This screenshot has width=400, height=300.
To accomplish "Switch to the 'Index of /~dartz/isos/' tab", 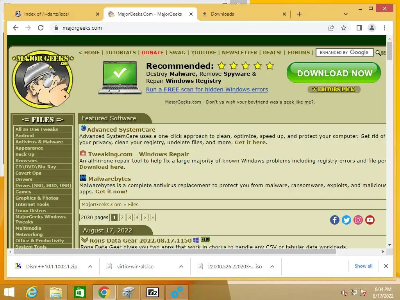I will (x=55, y=14).
